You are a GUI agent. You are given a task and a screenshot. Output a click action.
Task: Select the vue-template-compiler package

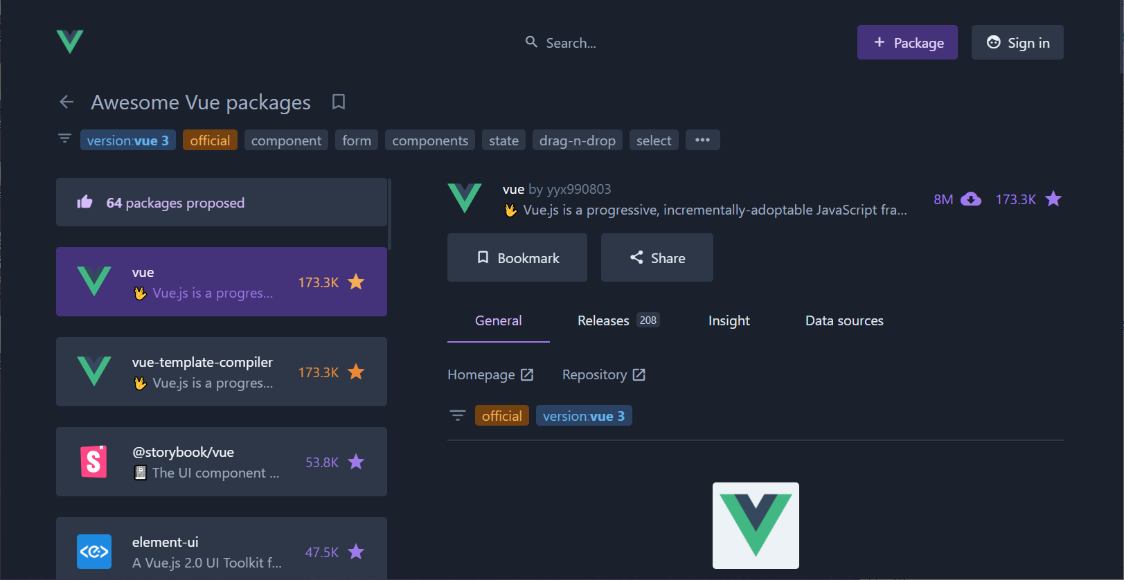pos(222,372)
